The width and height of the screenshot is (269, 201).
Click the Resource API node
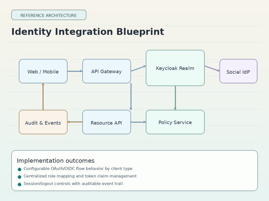107,122
